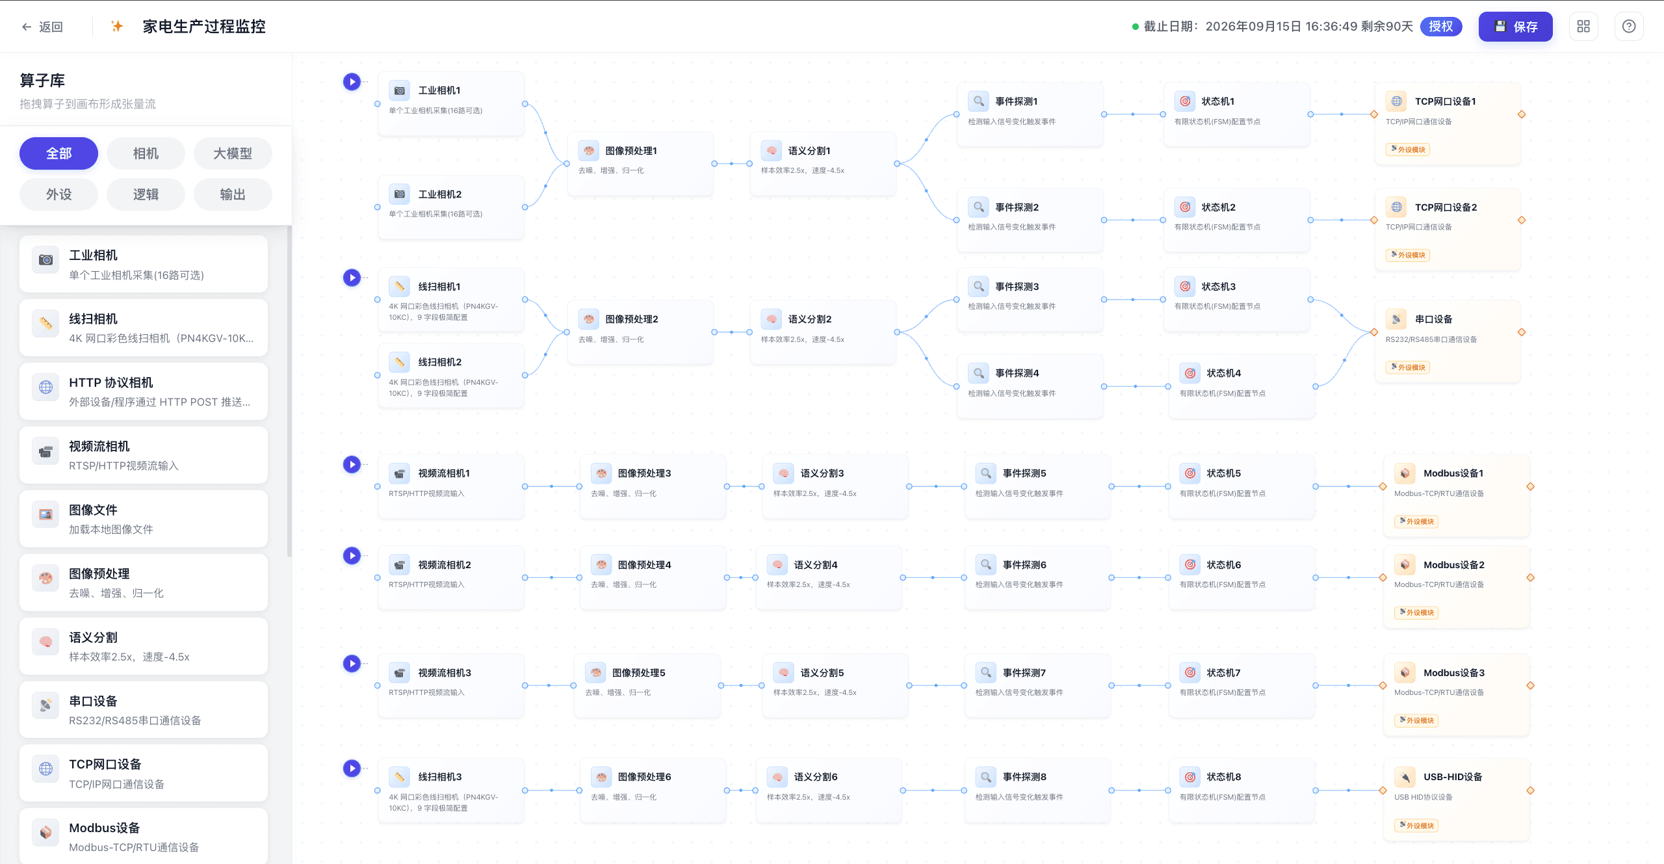Image resolution: width=1664 pixels, height=864 pixels.
Task: Click the 授权 authorization badge
Action: (1441, 27)
